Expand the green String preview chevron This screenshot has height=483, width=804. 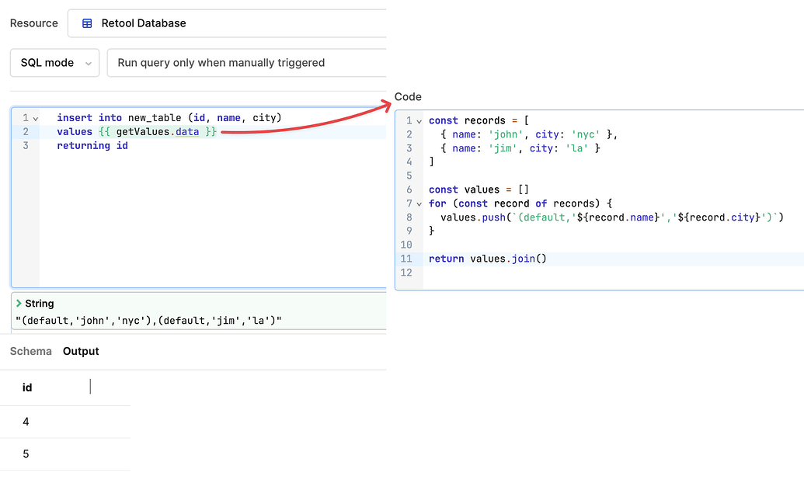tap(19, 304)
